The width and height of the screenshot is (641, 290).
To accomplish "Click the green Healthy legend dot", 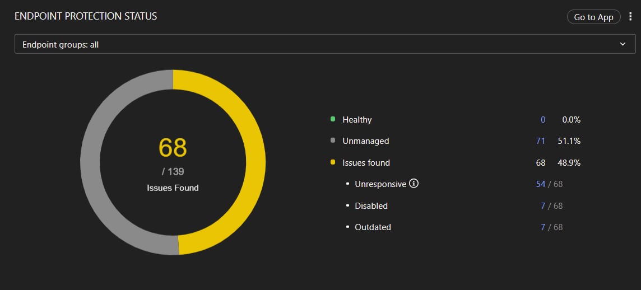I will [x=333, y=119].
